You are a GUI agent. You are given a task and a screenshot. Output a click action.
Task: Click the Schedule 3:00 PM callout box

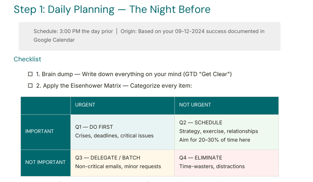(149, 36)
